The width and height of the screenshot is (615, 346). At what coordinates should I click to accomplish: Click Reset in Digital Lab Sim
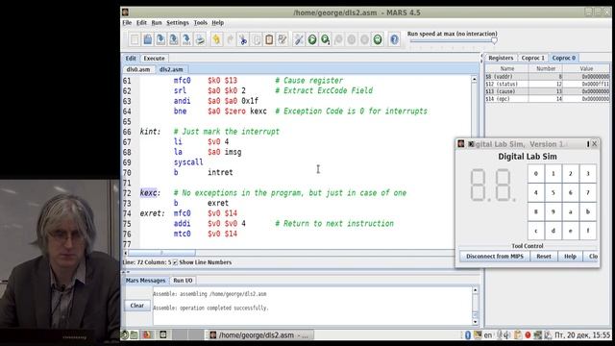tap(544, 257)
